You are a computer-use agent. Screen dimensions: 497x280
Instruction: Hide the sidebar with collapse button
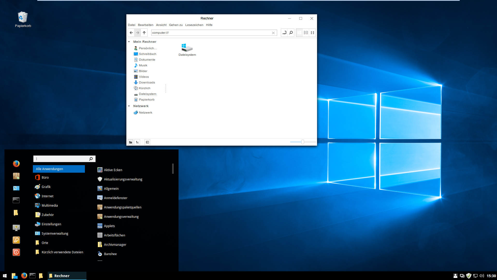[147, 142]
